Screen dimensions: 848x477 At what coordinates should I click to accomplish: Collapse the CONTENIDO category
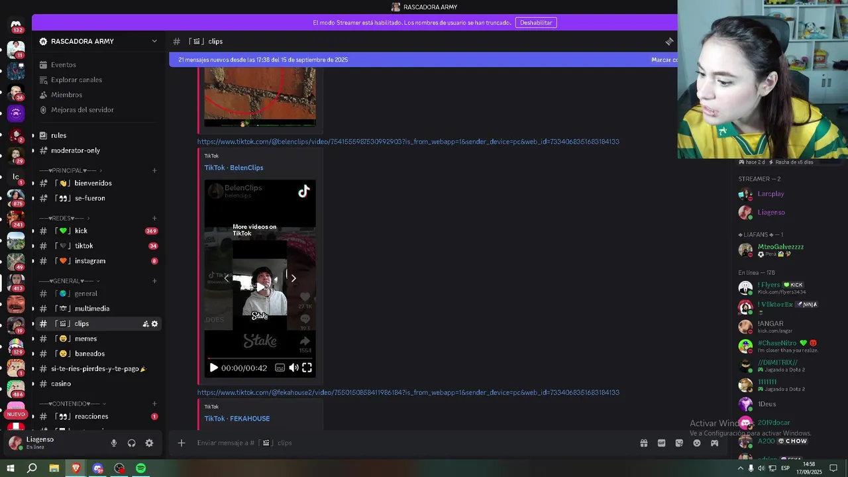coord(73,403)
